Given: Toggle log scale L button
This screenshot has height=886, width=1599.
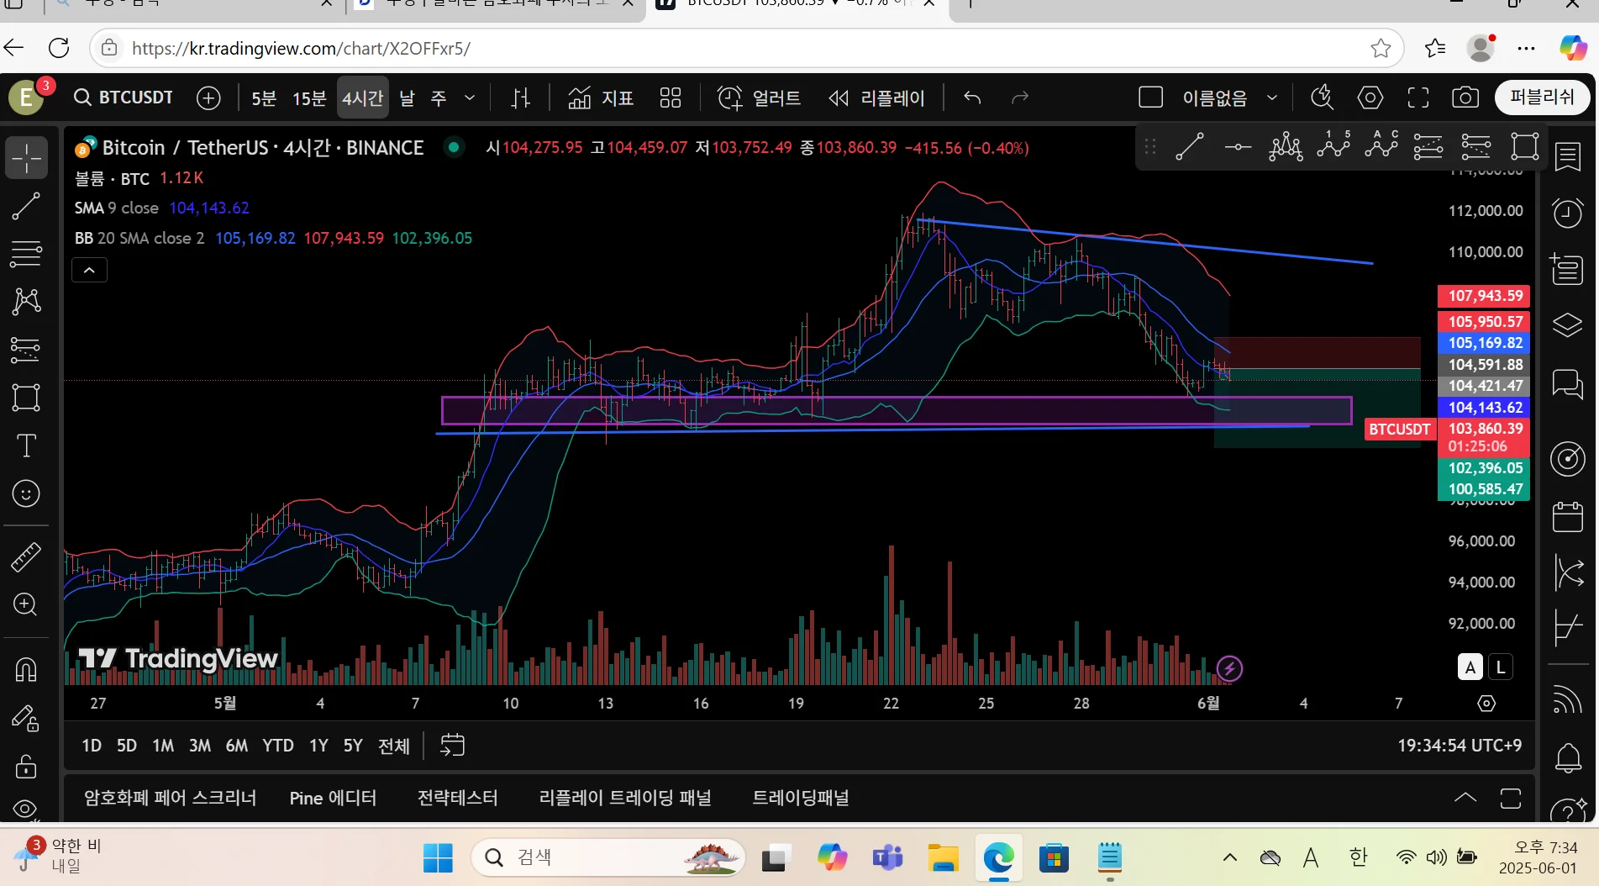Looking at the screenshot, I should (1501, 667).
